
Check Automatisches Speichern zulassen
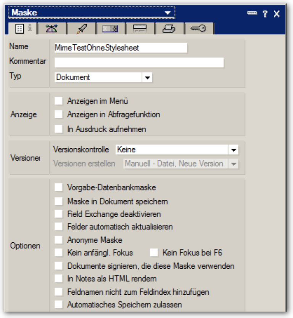click(x=58, y=305)
